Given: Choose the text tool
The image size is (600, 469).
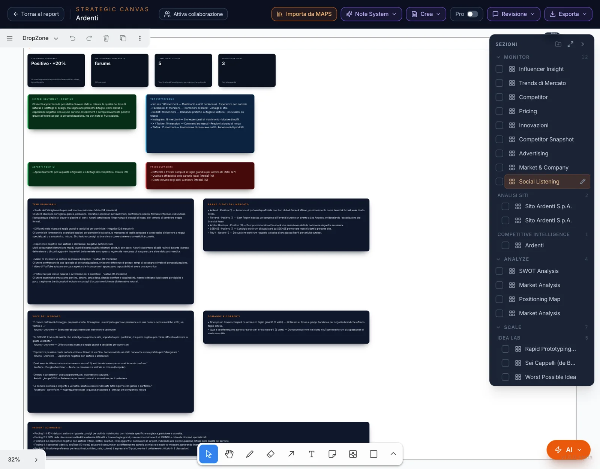Looking at the screenshot, I should coord(312,454).
